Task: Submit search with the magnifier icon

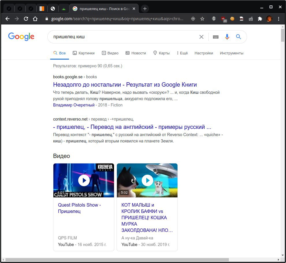Action: (238, 37)
